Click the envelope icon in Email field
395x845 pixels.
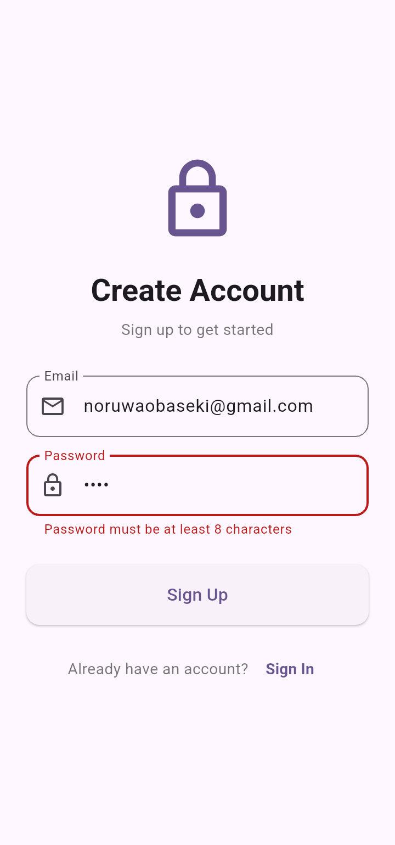point(53,406)
